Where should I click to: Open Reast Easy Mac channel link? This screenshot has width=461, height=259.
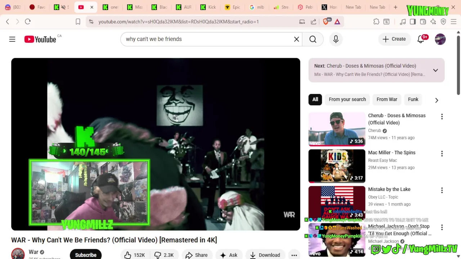pos(382,160)
